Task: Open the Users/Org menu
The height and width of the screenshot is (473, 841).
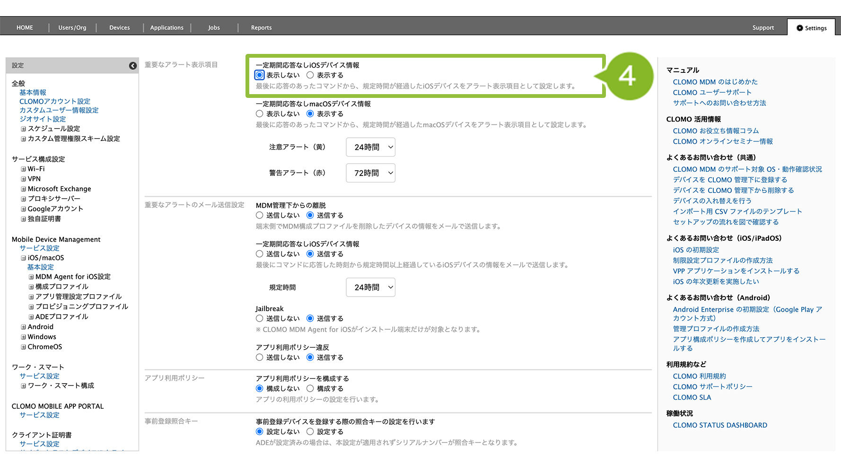Action: [x=72, y=27]
